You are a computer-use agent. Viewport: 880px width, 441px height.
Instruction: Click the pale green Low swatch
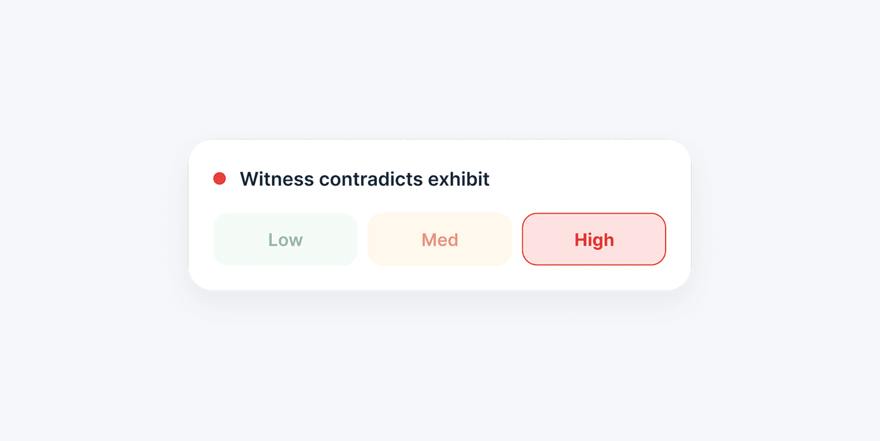pyautogui.click(x=285, y=239)
